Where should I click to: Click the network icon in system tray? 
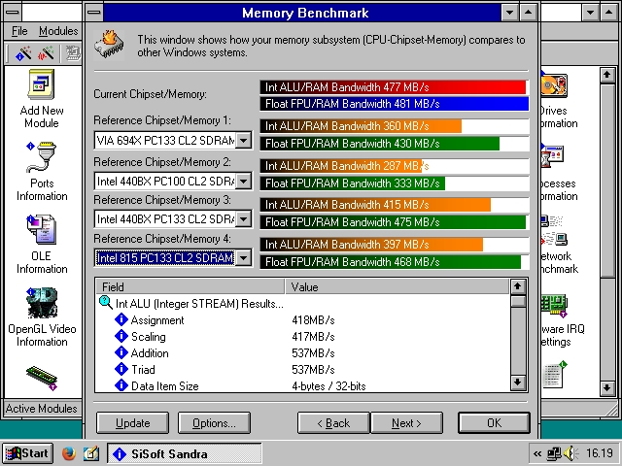coord(554,453)
